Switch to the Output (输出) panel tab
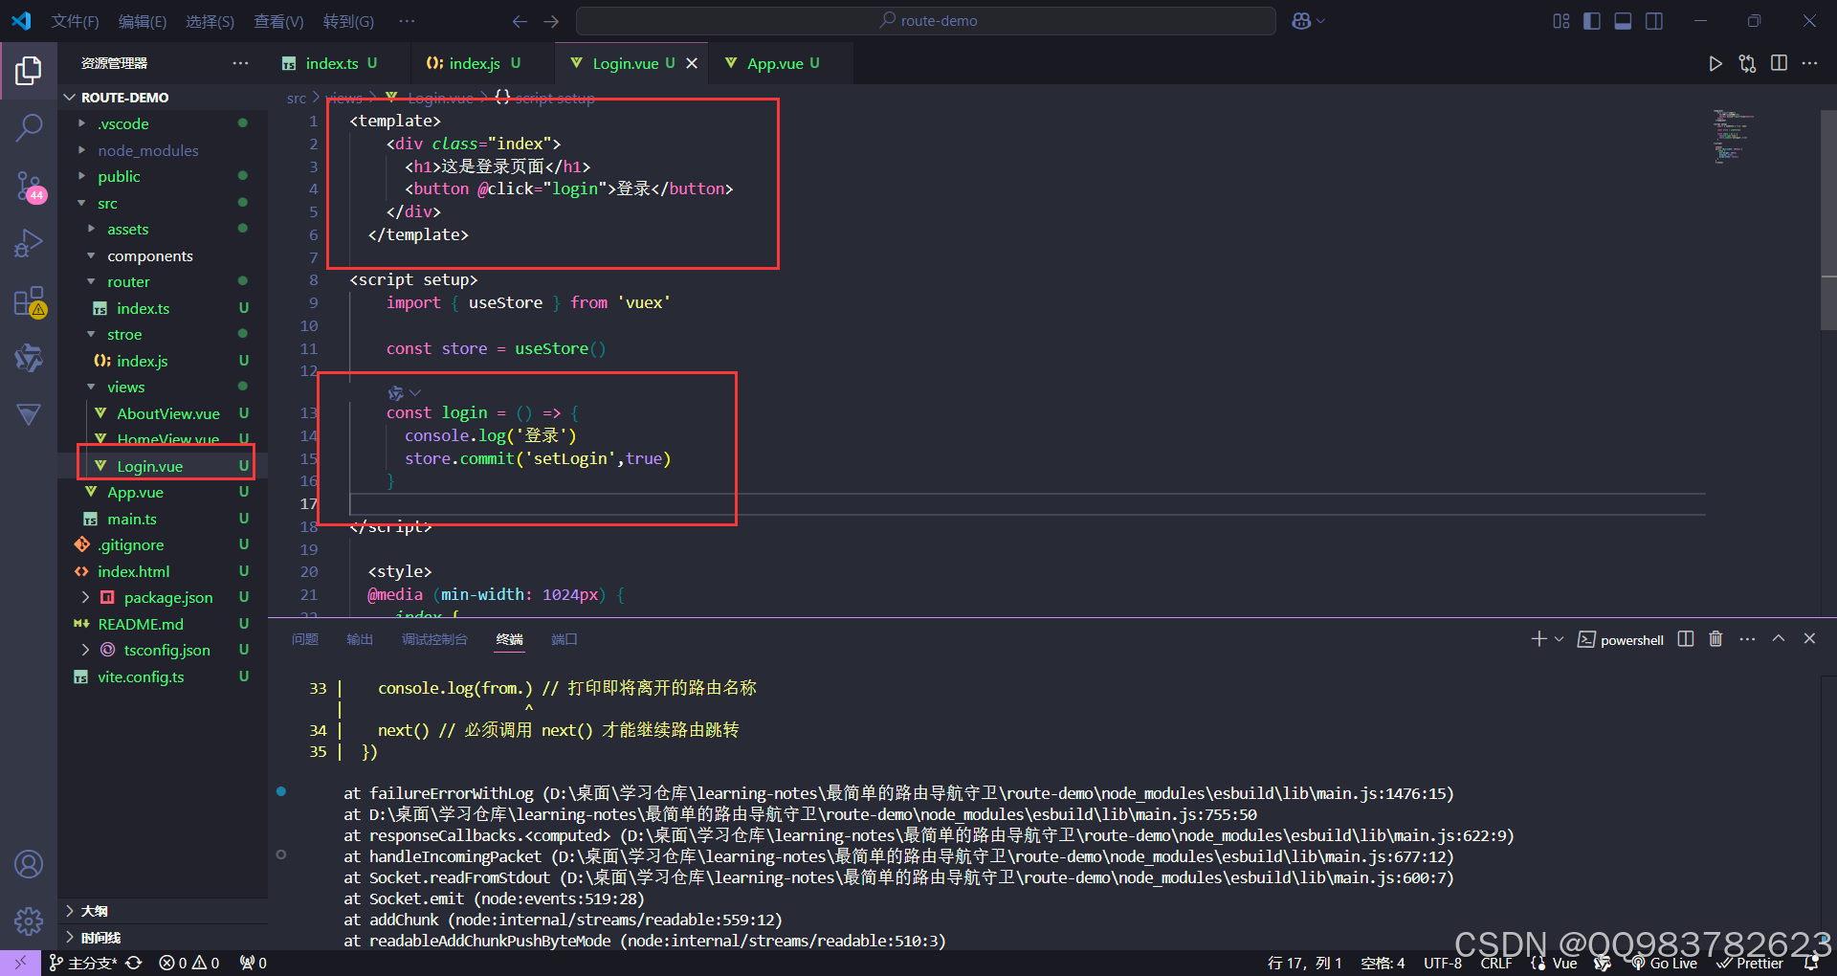1837x976 pixels. (x=360, y=639)
